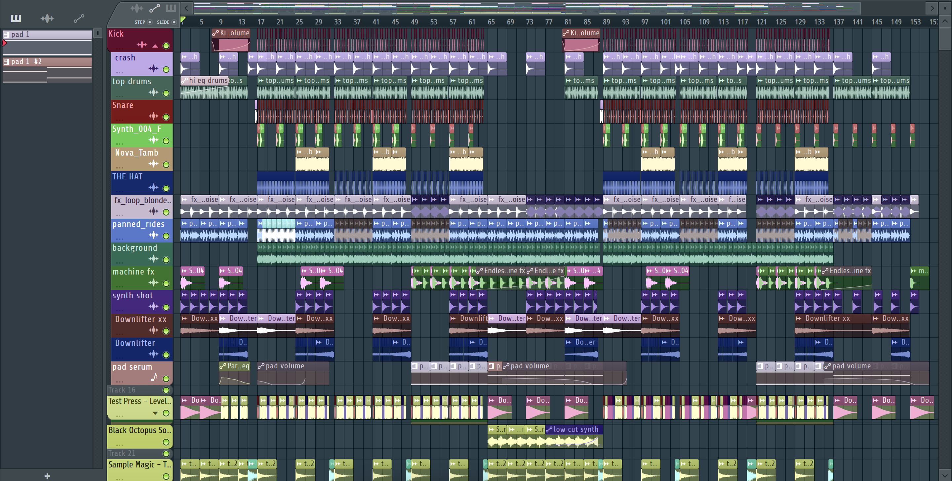Click the background track waveform icon
Screen dimensions: 952x481
tap(153, 259)
